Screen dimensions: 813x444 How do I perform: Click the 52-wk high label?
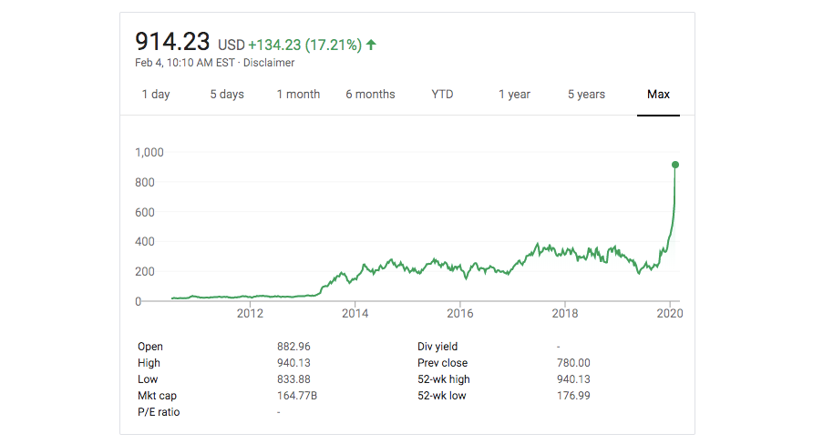[444, 379]
